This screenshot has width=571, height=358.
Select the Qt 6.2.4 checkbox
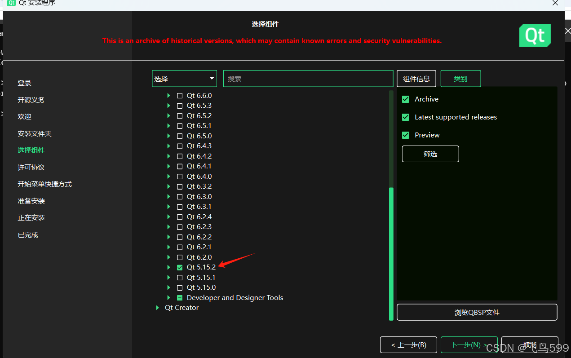pos(180,217)
